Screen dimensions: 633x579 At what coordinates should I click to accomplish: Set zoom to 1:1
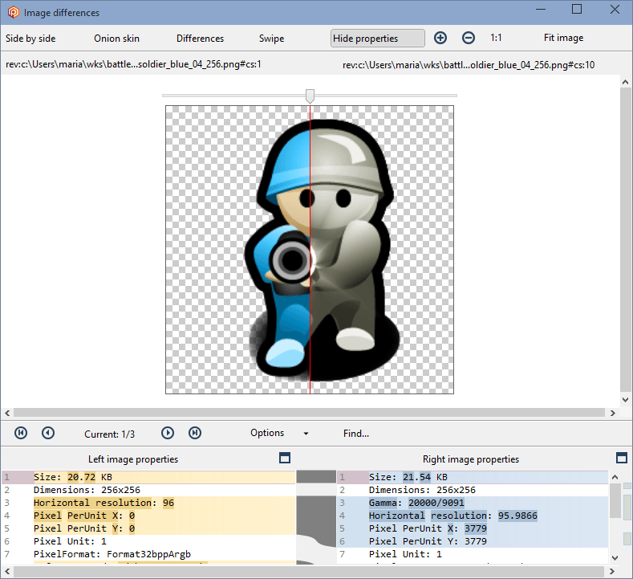(x=496, y=38)
